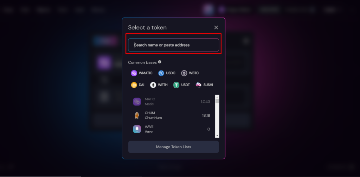Pick the SUSHI token chip
This screenshot has height=177, width=360.
pos(204,85)
